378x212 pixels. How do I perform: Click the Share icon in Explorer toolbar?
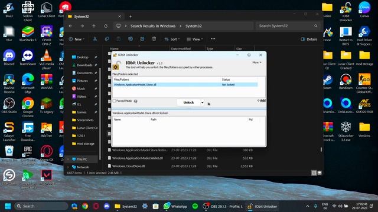click(x=142, y=39)
